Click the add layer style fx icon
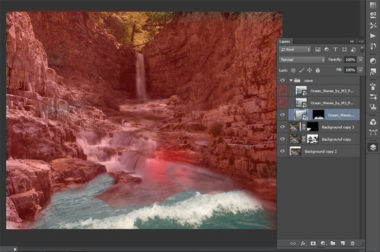This screenshot has width=380, height=252. click(303, 243)
